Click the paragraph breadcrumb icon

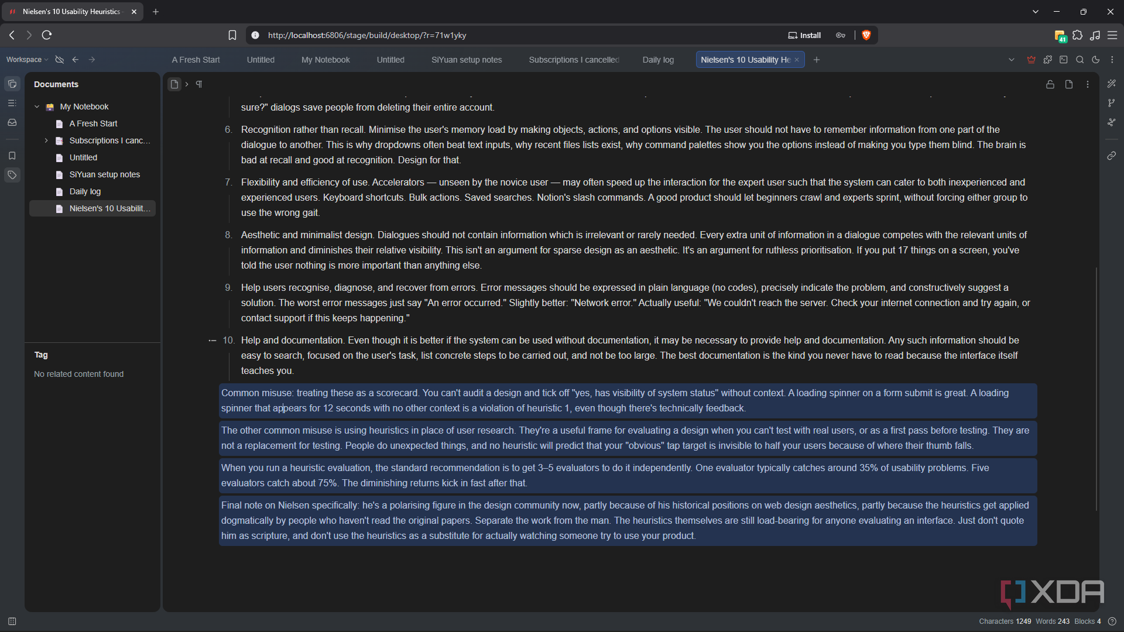pyautogui.click(x=199, y=84)
